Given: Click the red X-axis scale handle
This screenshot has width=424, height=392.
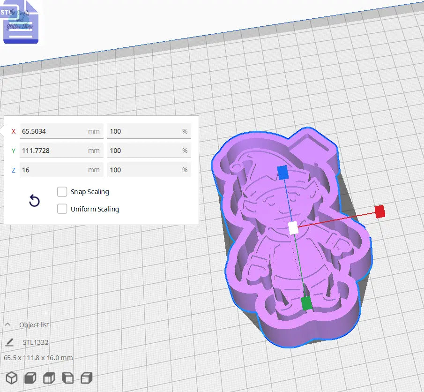Looking at the screenshot, I should pos(380,211).
